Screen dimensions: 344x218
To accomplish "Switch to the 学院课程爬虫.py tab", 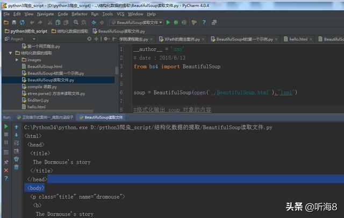I will point(134,39).
